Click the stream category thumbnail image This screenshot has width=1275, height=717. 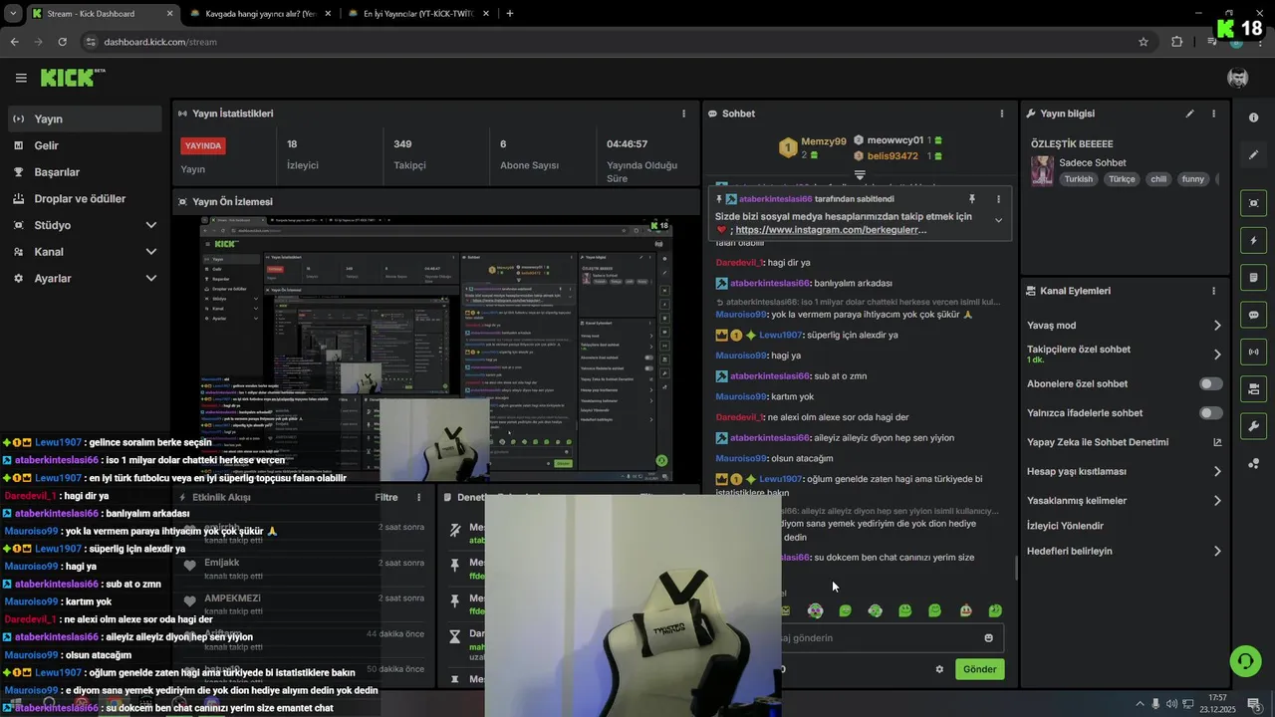[x=1042, y=170]
